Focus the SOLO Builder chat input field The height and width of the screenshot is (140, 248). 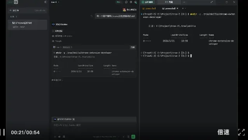coord(94,127)
